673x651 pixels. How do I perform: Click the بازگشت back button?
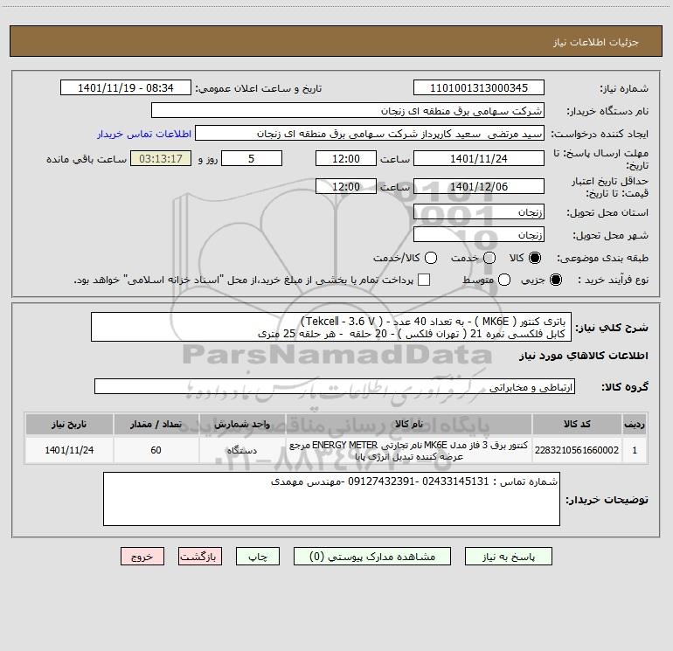[x=200, y=557]
